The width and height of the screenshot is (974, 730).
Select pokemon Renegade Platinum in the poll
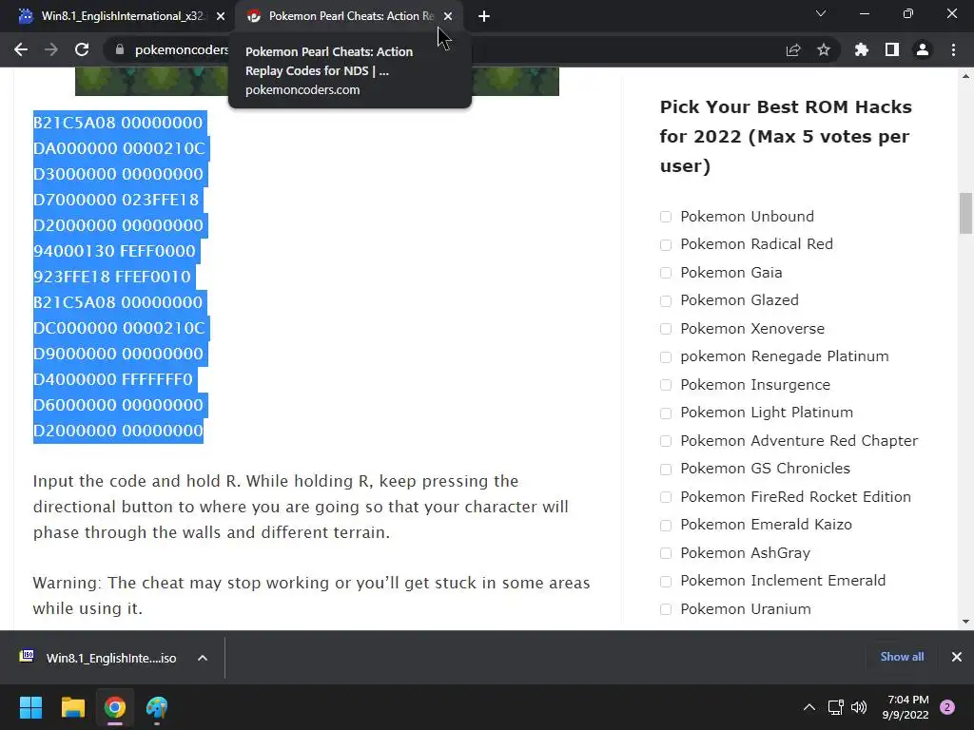(666, 357)
